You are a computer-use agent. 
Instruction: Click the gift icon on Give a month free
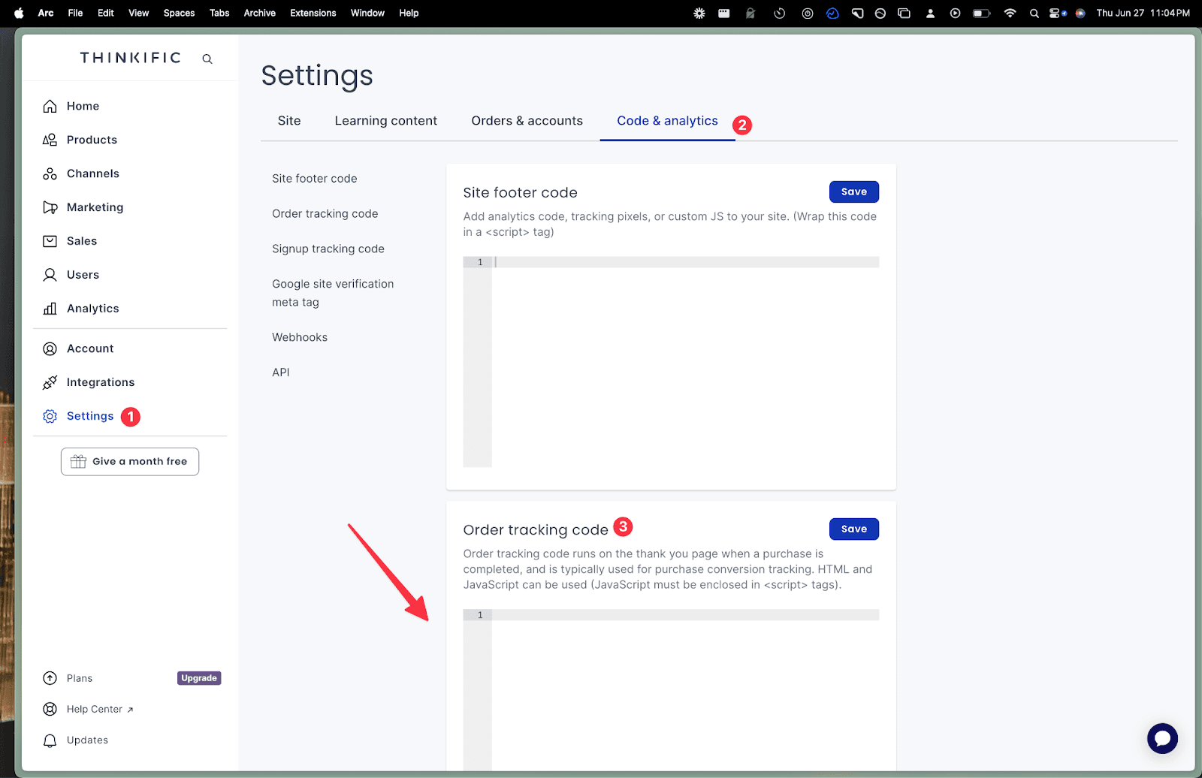pos(78,462)
